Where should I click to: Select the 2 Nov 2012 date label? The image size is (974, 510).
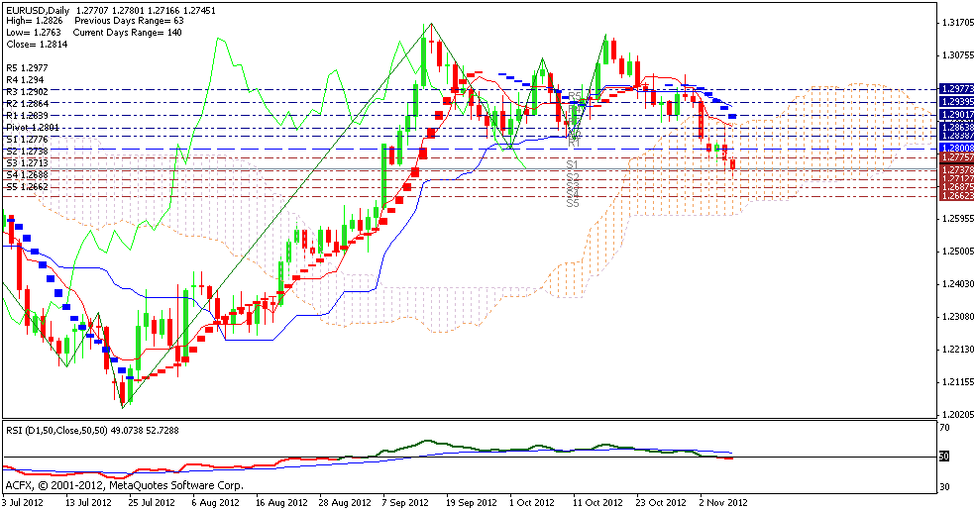coord(722,501)
